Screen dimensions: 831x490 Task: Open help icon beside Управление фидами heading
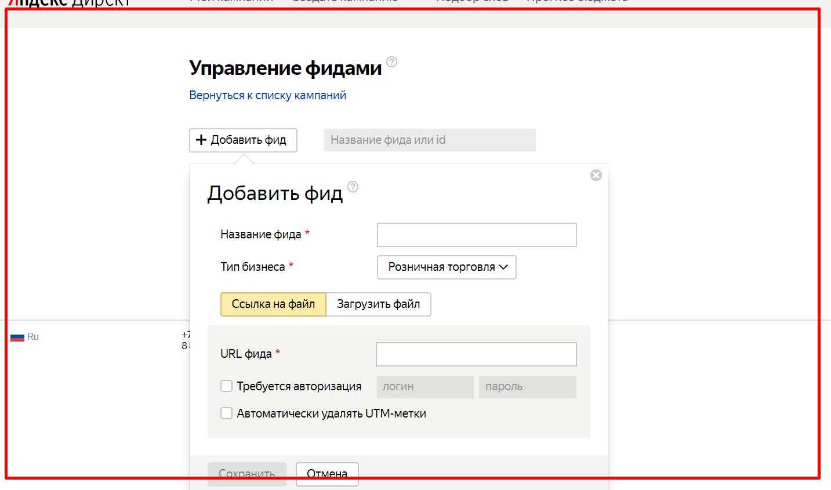pos(391,62)
